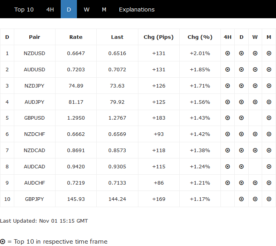
Task: Click AUDUSD weekly top-10 marker icon
Action: 255,69
